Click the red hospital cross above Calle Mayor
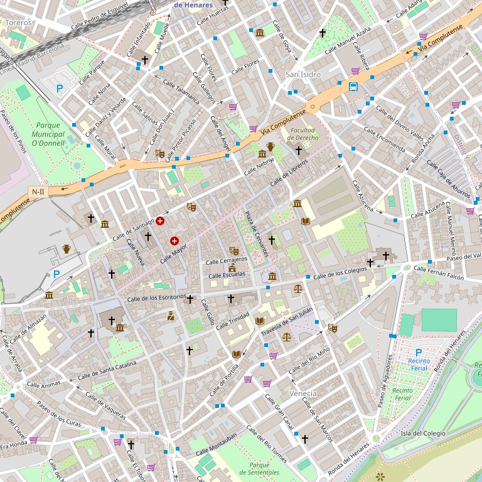The image size is (482, 482). (x=174, y=241)
